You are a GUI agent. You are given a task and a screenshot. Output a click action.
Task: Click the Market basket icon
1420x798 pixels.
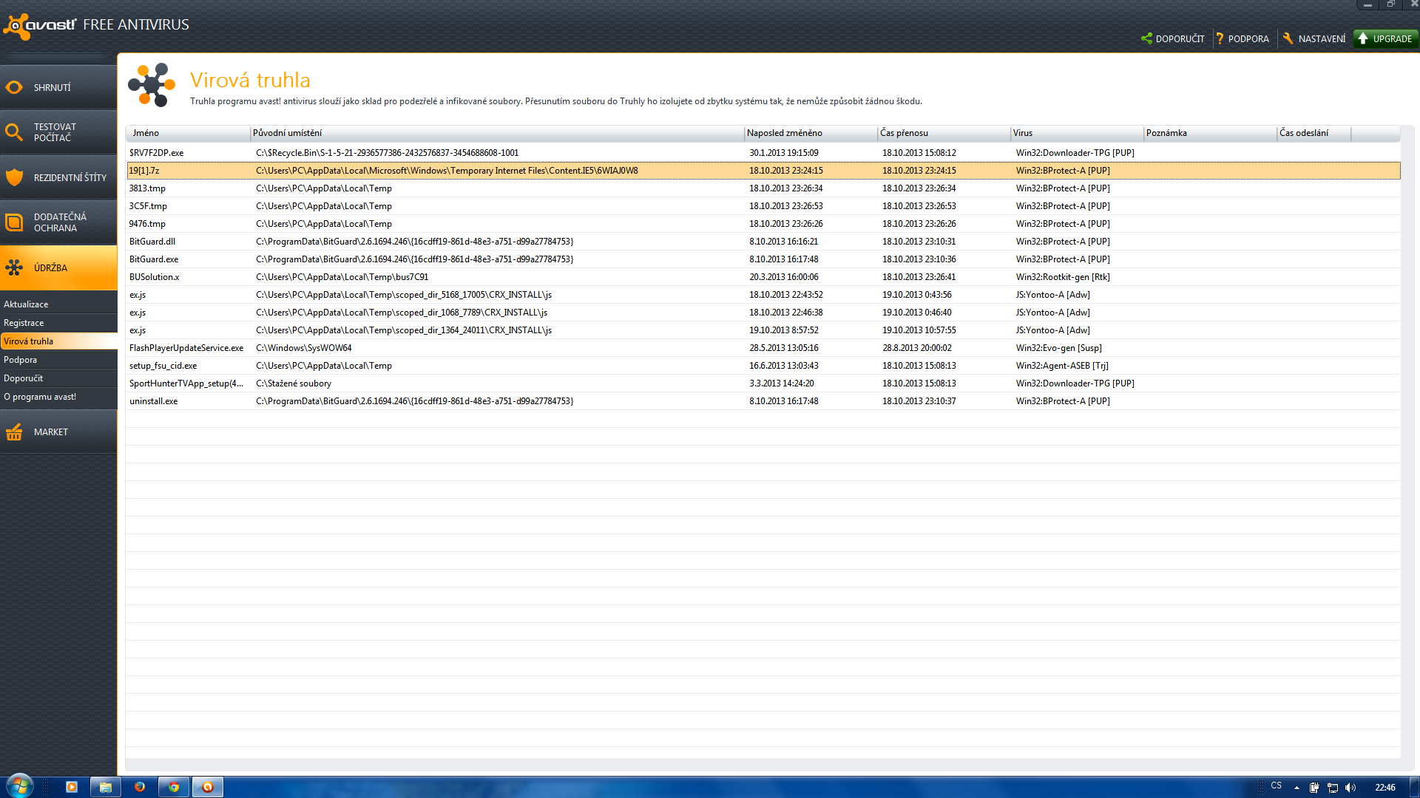click(14, 432)
